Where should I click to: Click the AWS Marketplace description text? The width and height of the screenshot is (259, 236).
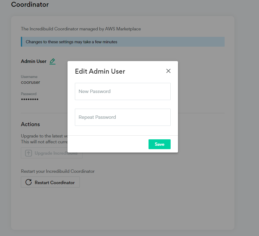click(x=81, y=29)
